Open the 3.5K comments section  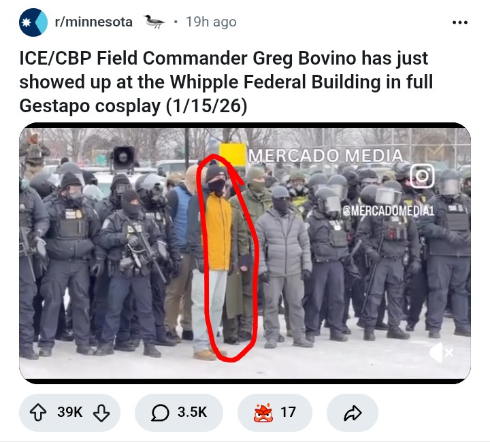tap(179, 412)
